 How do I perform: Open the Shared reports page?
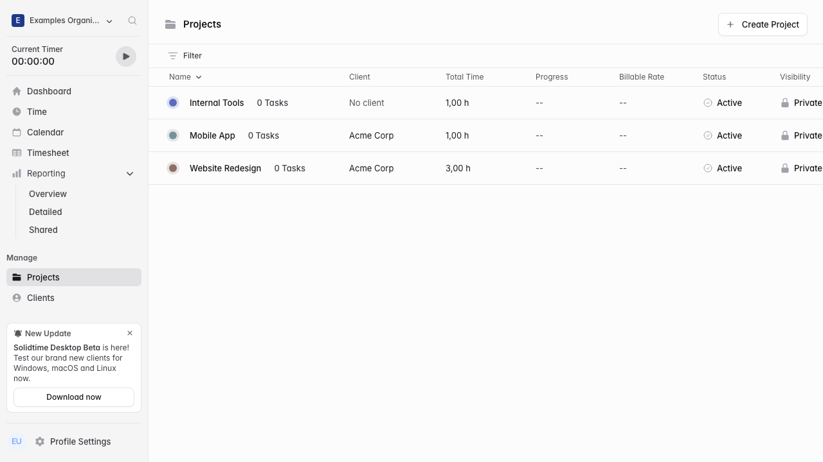tap(43, 230)
